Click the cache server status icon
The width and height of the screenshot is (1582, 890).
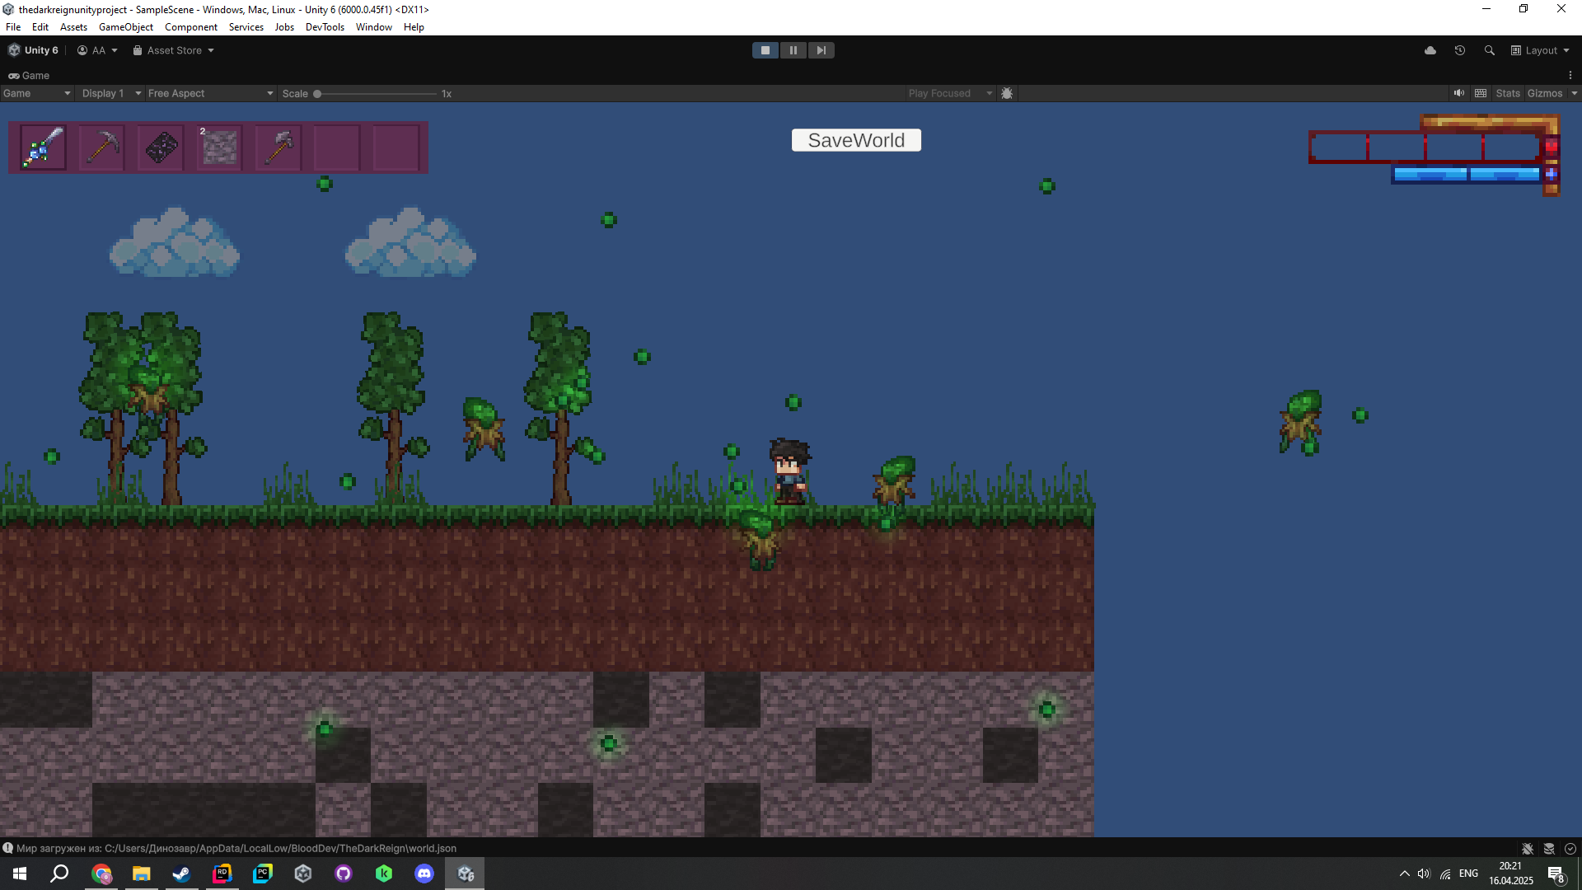1549,849
